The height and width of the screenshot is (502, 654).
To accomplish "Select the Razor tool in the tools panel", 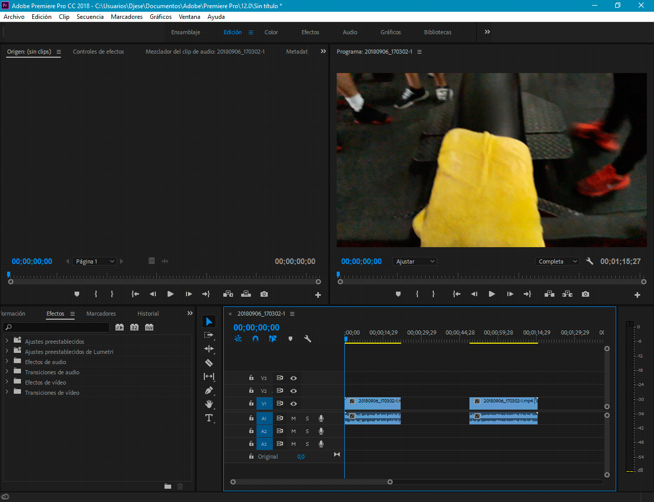I will [209, 363].
